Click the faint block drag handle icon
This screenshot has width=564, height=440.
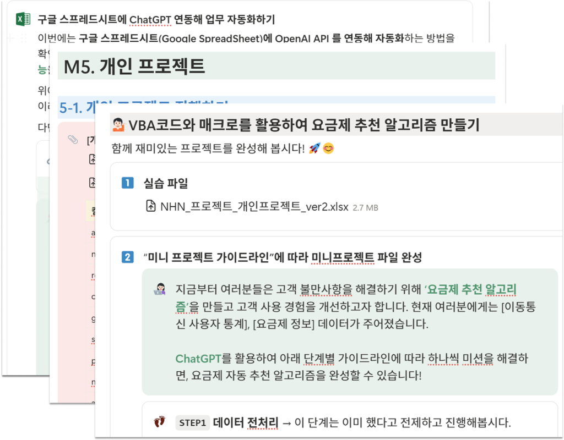coord(24,38)
